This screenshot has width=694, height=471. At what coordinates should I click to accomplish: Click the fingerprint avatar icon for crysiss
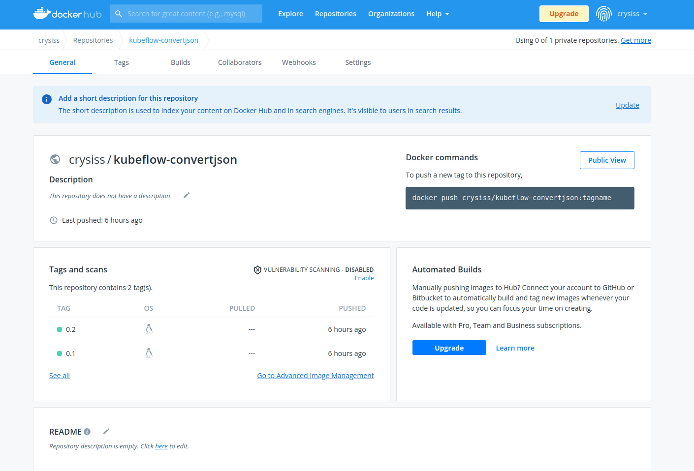(604, 14)
